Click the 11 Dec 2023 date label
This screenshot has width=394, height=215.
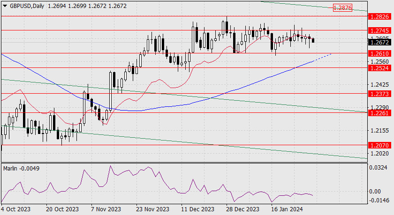coord(197,209)
